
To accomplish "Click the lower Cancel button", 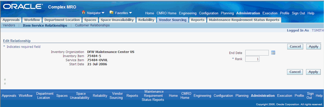I will tap(295, 72).
